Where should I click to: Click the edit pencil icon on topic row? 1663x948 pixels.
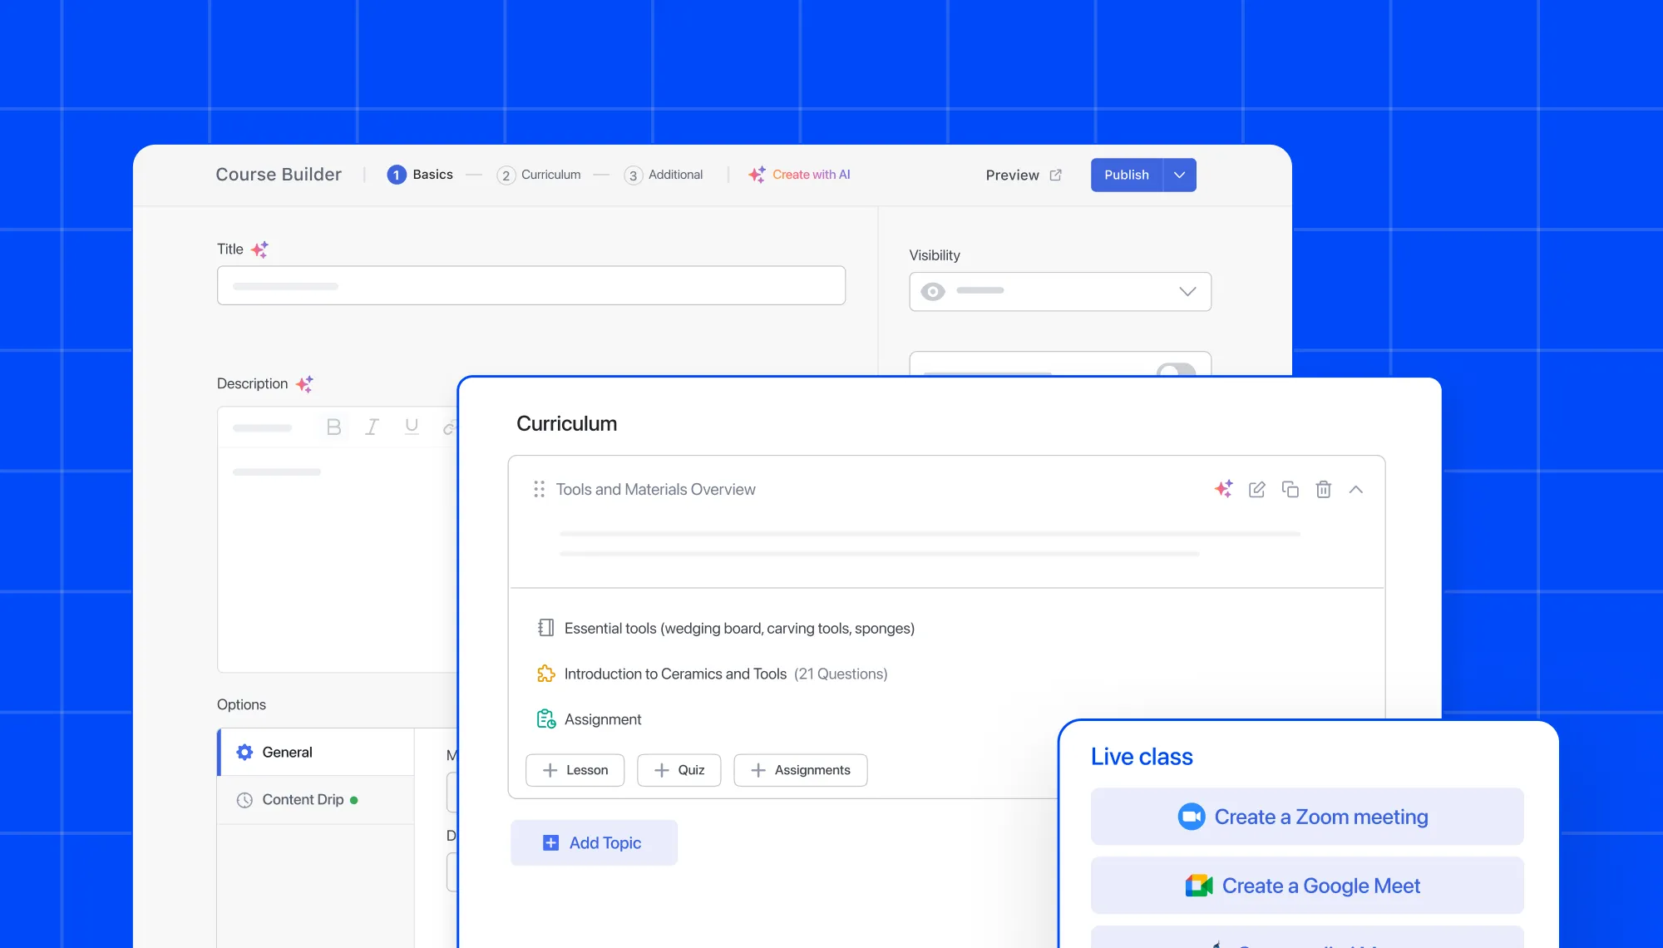(1256, 489)
